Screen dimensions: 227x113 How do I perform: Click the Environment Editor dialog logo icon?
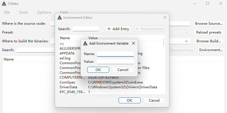point(60,17)
